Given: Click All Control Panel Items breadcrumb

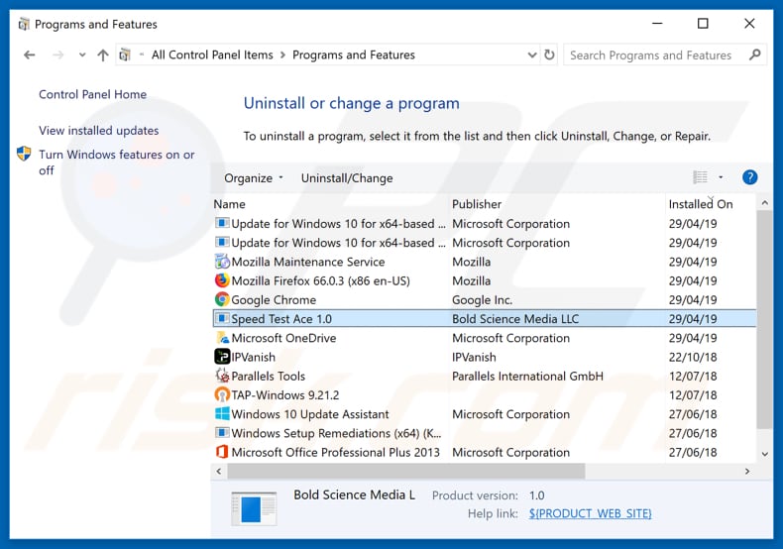Looking at the screenshot, I should point(212,55).
